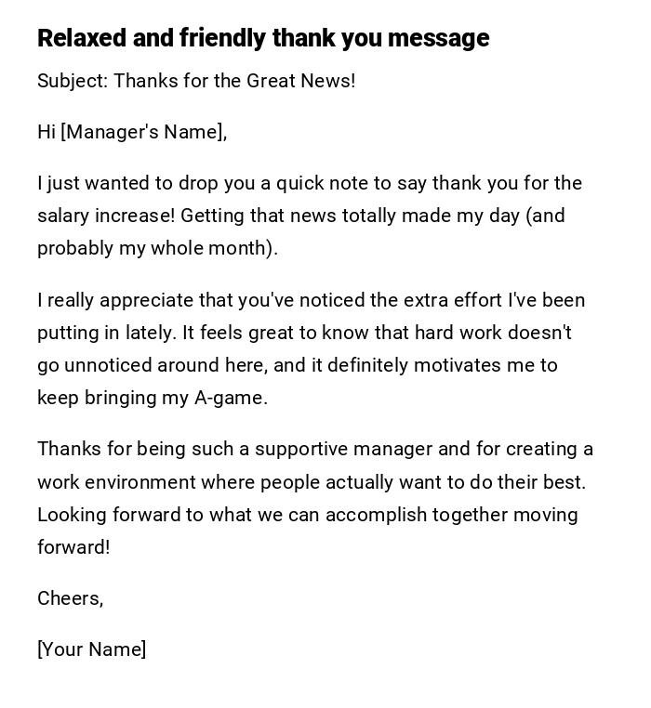The height and width of the screenshot is (708, 651).
Task: Click the phrase "go unnoticed around here"
Action: click(151, 365)
